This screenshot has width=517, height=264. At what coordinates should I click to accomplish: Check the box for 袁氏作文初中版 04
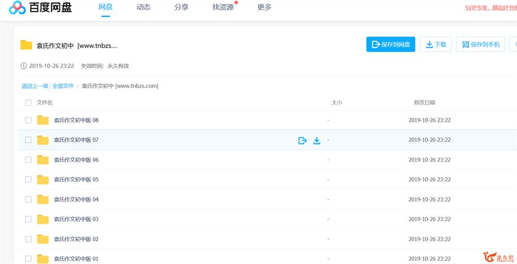28,199
